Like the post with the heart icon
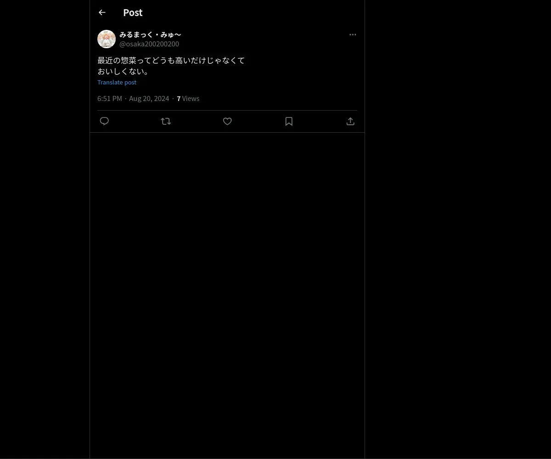 coord(227,121)
